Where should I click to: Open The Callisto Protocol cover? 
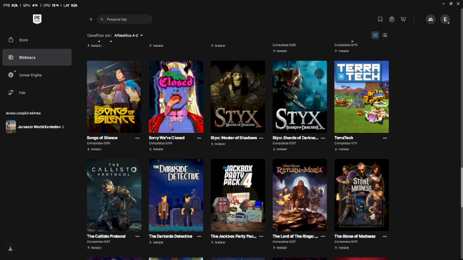coord(114,195)
